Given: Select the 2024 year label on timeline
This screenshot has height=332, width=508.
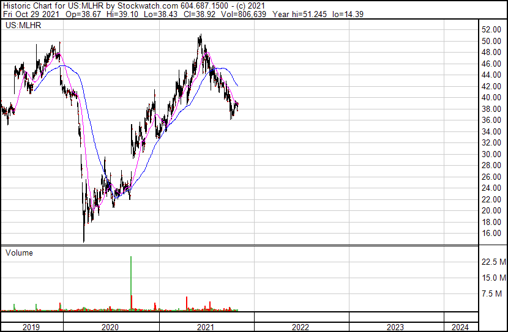Looking at the screenshot, I should tap(461, 327).
